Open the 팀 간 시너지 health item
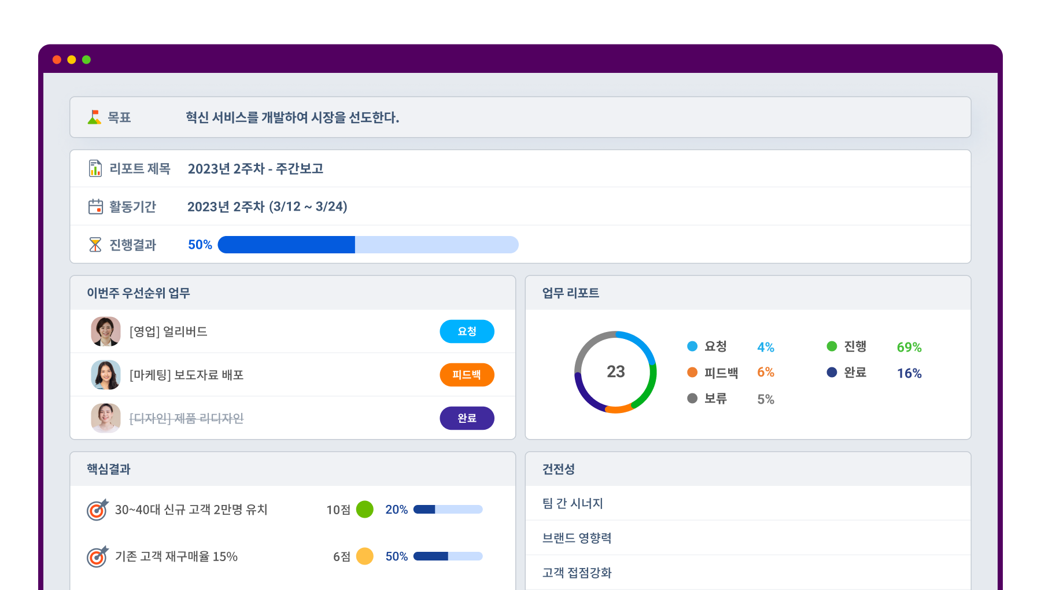 pos(573,503)
